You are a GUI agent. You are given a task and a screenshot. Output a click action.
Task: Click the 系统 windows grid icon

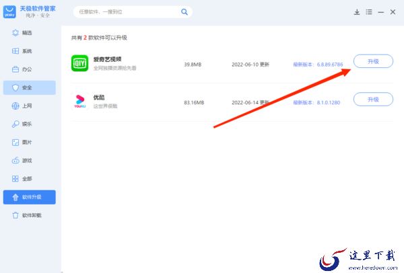[x=15, y=51]
